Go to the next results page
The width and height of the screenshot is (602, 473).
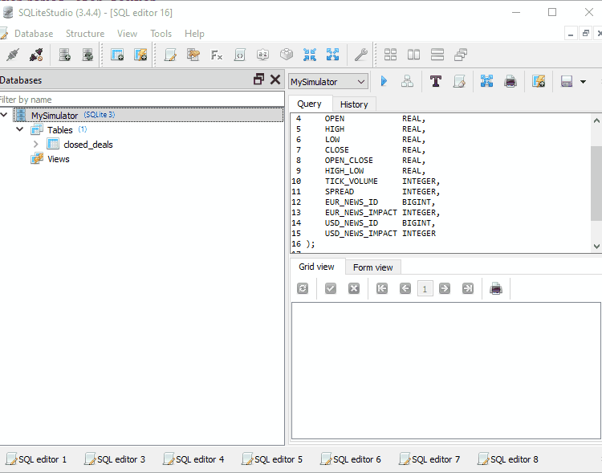(x=445, y=288)
